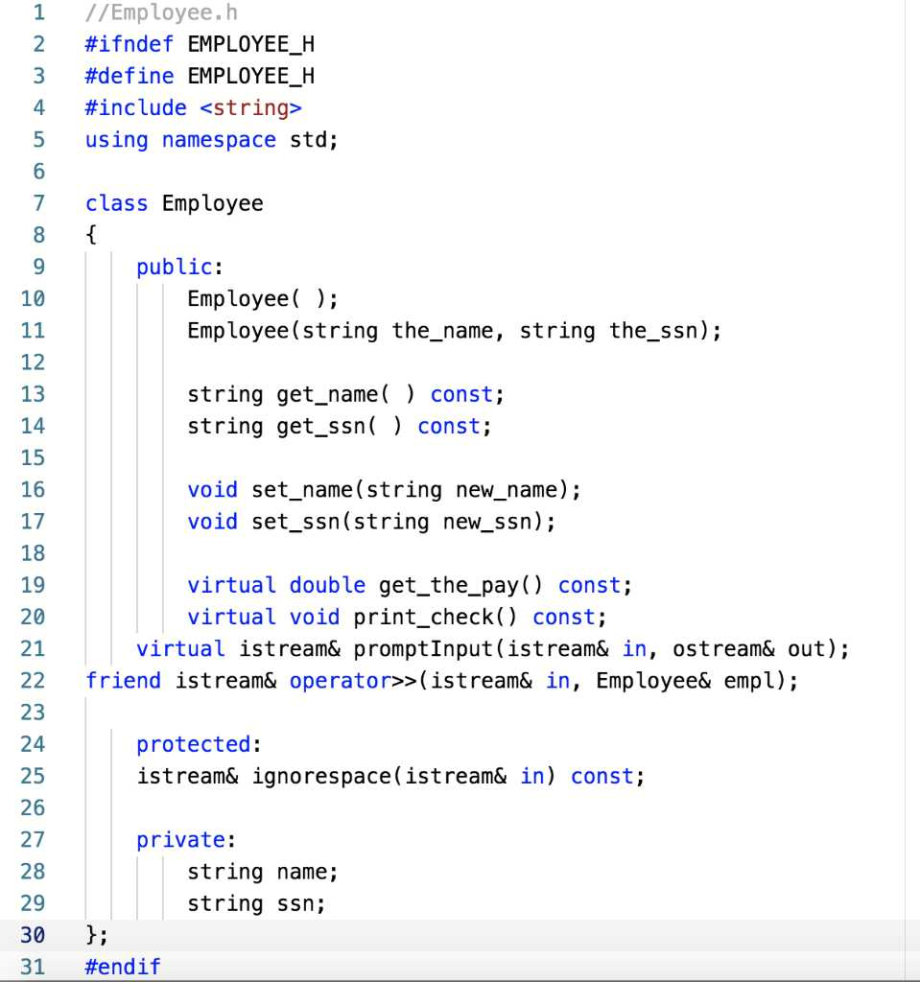Click the 'double' keyword on line 19

tap(327, 586)
